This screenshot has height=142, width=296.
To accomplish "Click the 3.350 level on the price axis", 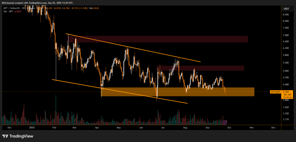I will 286,113.
